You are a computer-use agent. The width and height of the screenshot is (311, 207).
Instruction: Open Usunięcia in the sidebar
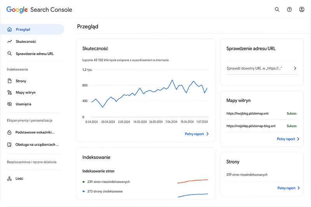23,104
